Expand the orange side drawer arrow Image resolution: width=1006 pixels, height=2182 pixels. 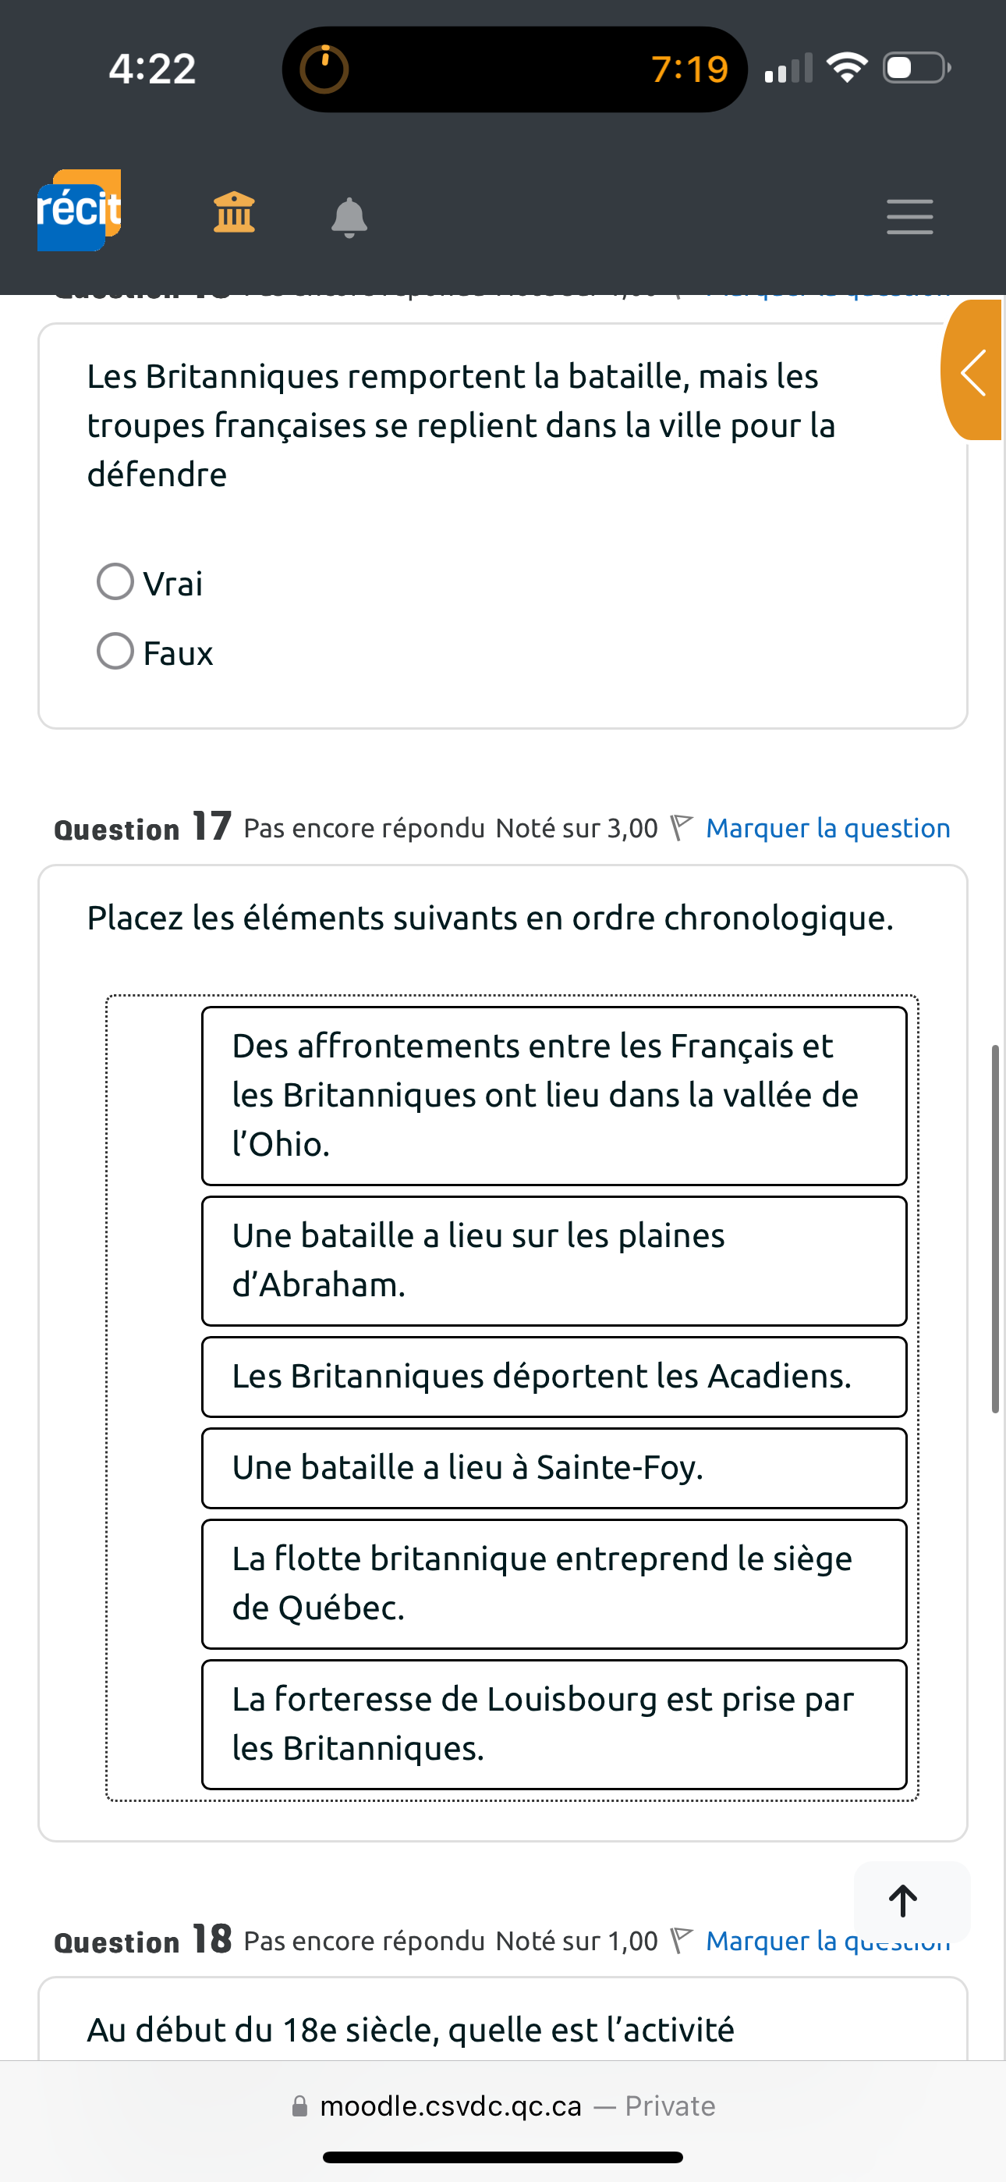[x=973, y=371]
